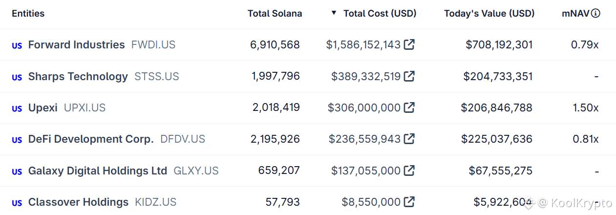Open Classover Holdings cost source link icon
The width and height of the screenshot is (616, 215).
coord(409,202)
